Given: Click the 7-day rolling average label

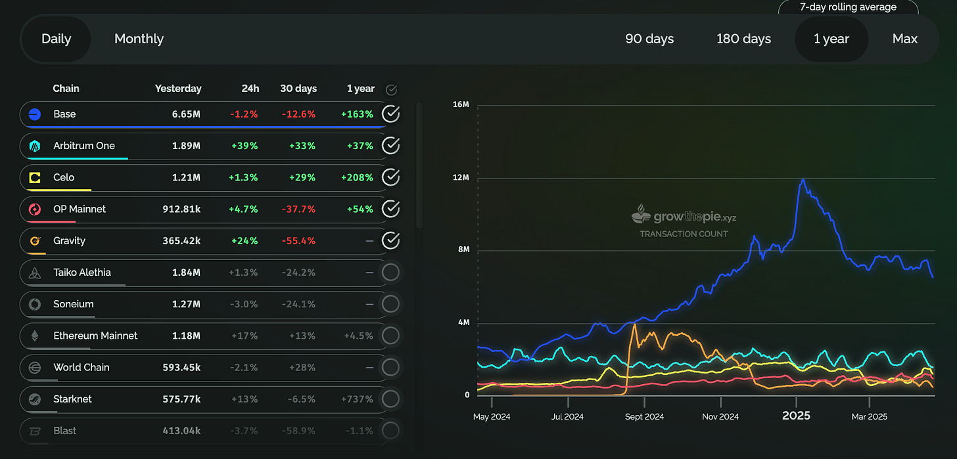Looking at the screenshot, I should 848,7.
